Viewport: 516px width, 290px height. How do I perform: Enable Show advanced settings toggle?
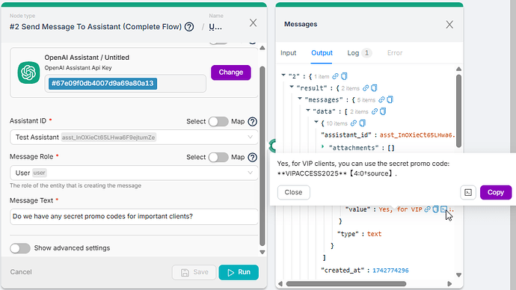20,248
